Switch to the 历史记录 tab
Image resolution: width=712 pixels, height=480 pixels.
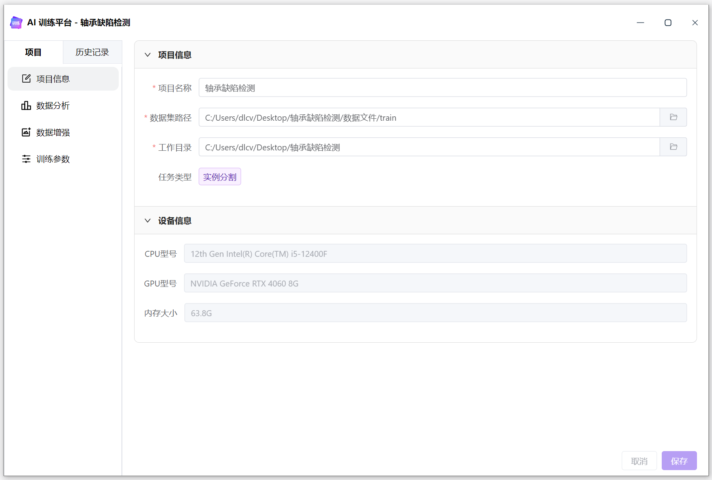pyautogui.click(x=92, y=52)
